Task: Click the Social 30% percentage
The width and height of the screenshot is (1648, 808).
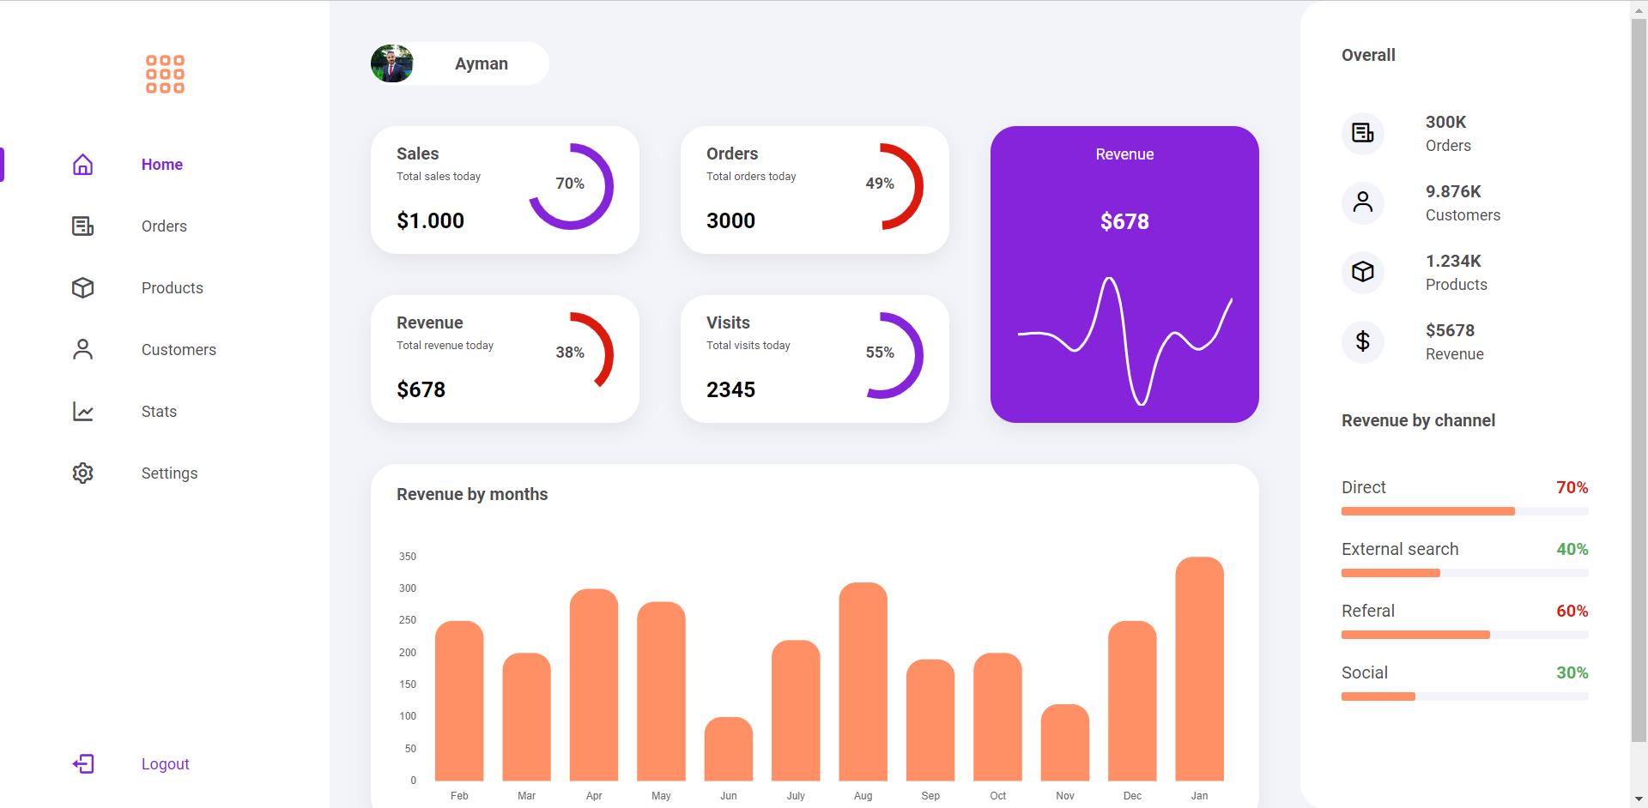Action: coord(1572,672)
